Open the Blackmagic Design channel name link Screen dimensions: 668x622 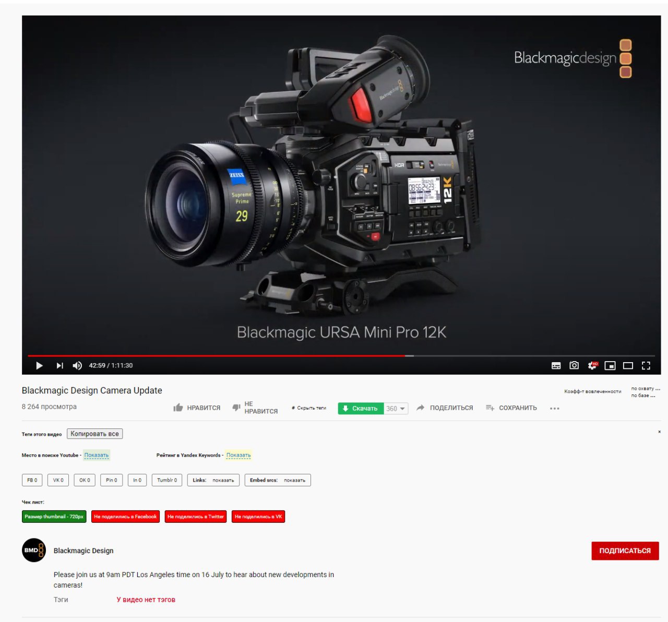(83, 551)
